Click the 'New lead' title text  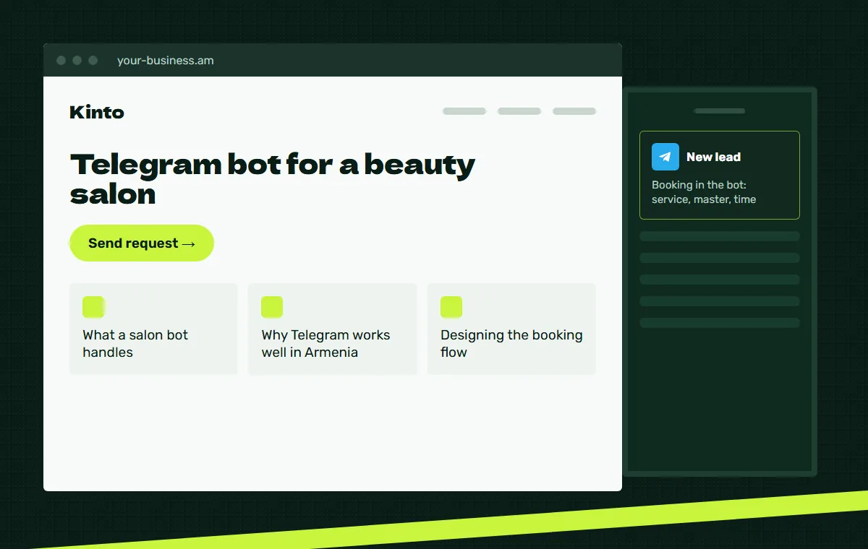(x=713, y=157)
